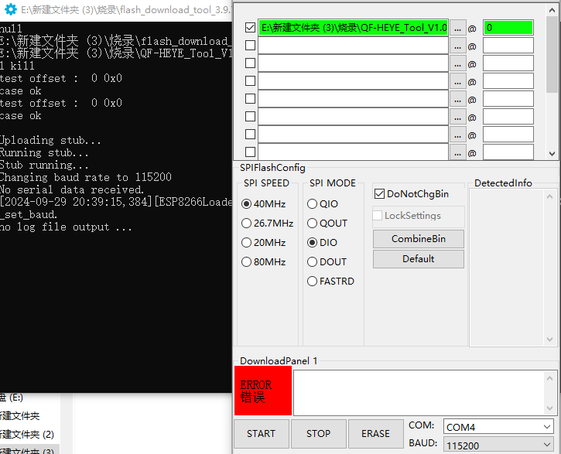This screenshot has width=561, height=454.
Task: Click the second row empty file path field
Action: coord(353,46)
